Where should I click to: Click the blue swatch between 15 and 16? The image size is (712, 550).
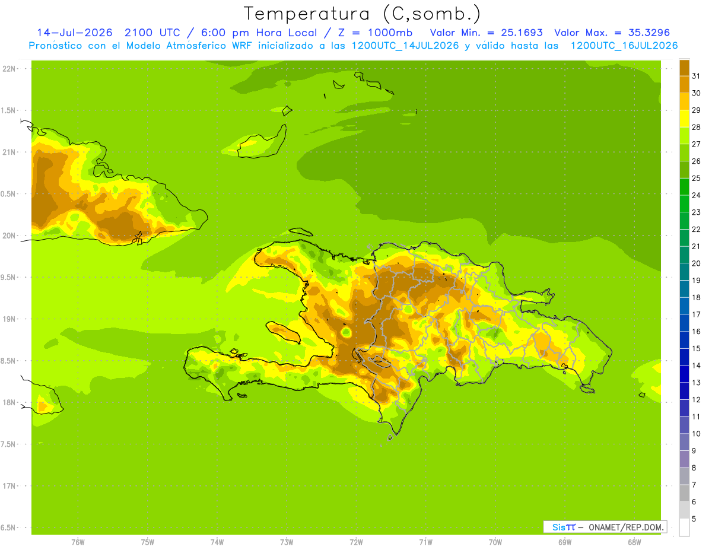pyautogui.click(x=684, y=339)
